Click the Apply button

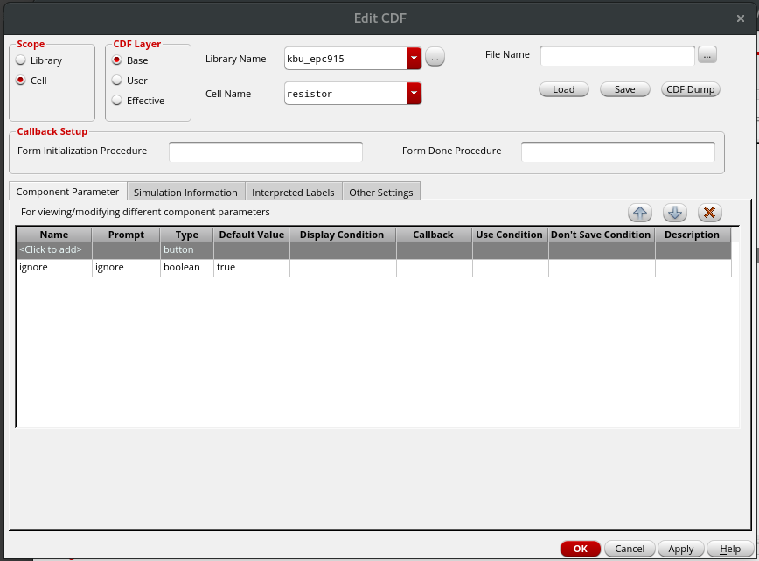pos(680,549)
